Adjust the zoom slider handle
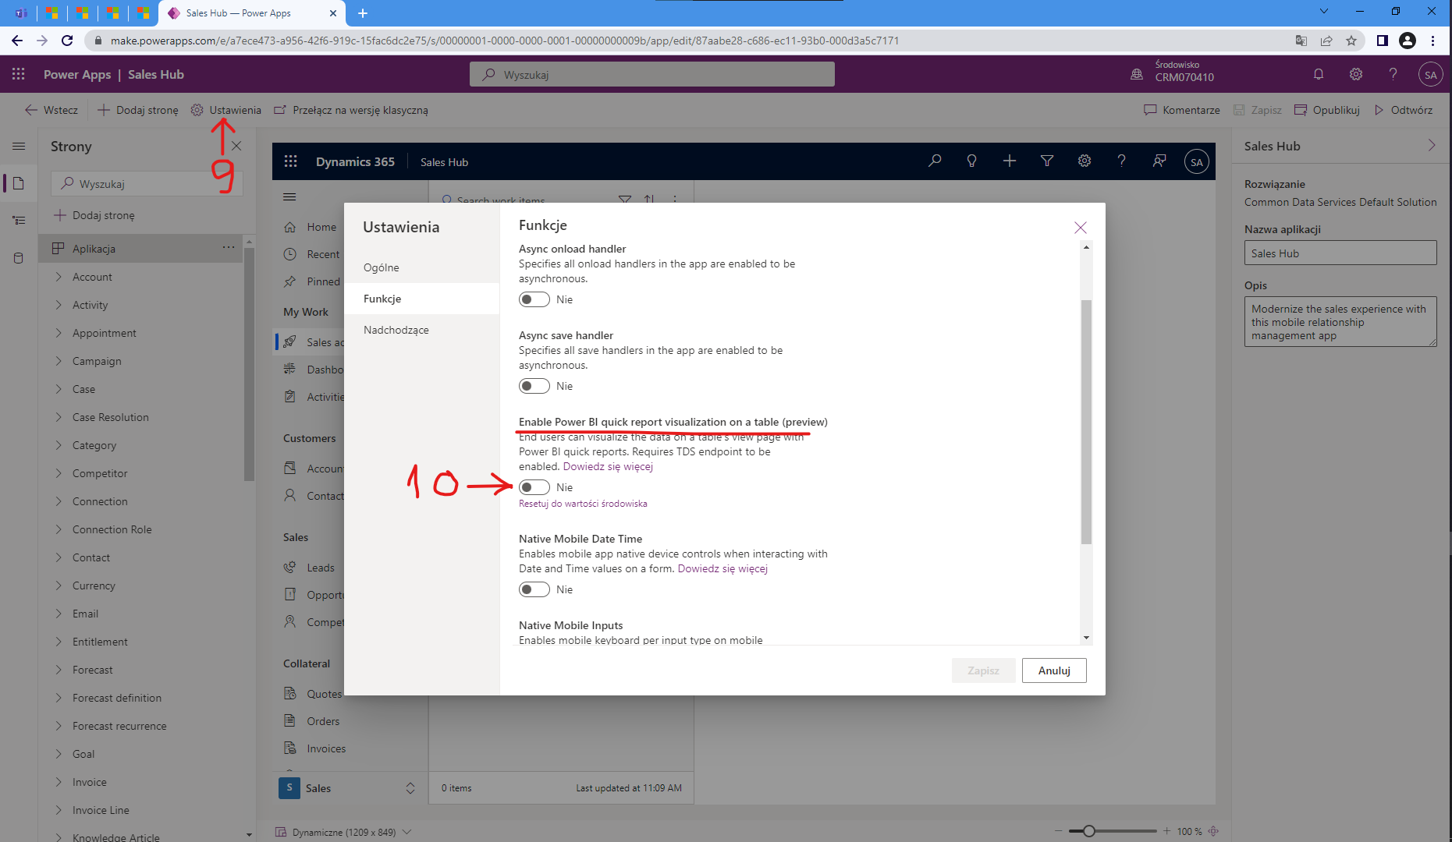Image resolution: width=1452 pixels, height=842 pixels. tap(1088, 831)
